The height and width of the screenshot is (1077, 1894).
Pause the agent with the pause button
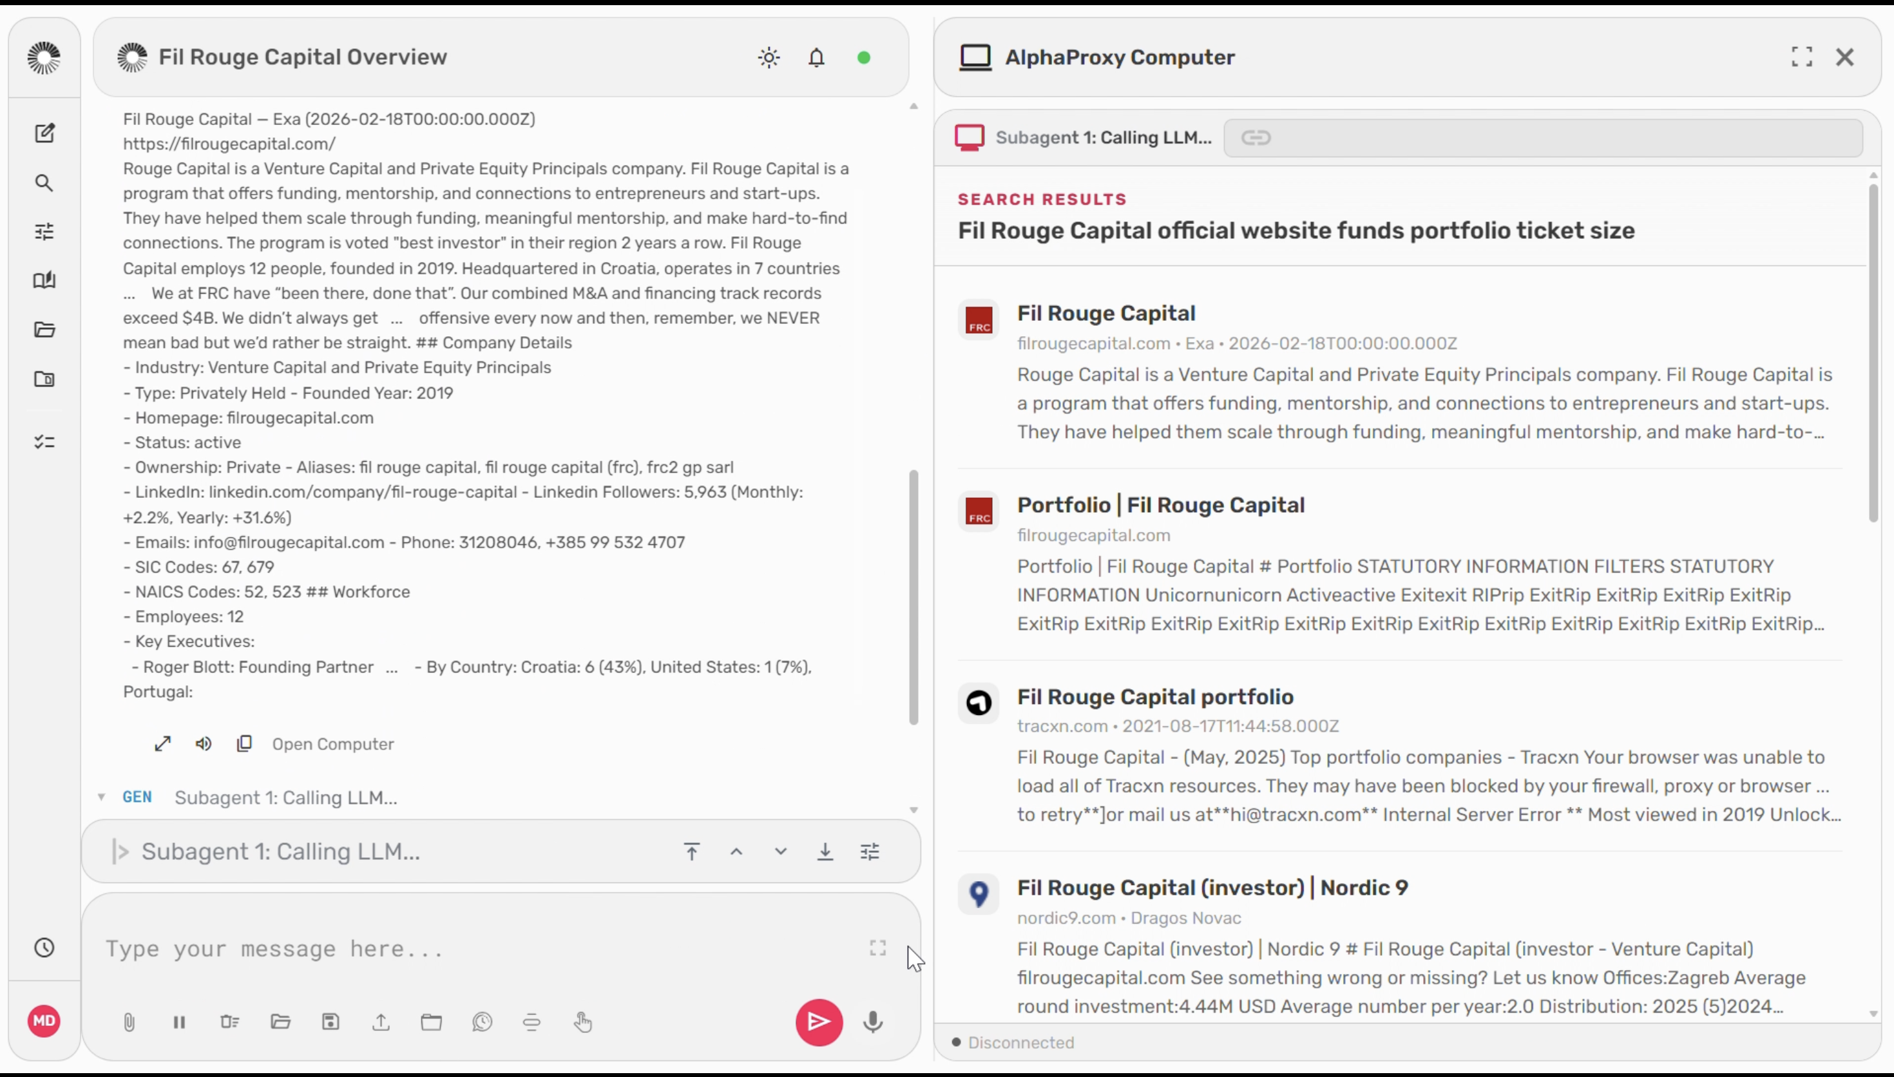[179, 1022]
